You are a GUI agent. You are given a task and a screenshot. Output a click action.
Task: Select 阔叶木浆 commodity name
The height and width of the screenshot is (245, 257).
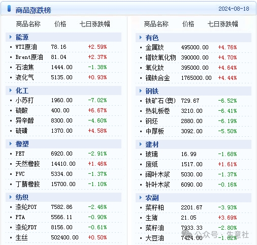157,174
